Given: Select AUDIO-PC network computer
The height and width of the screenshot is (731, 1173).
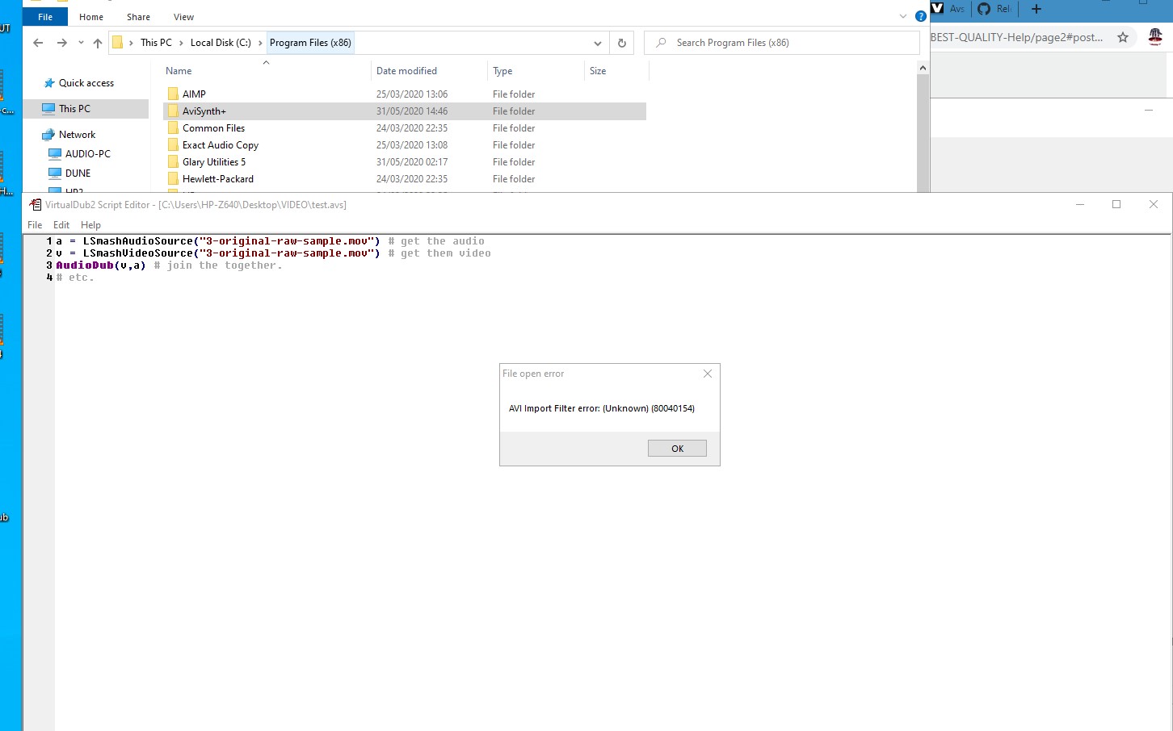Looking at the screenshot, I should (88, 154).
